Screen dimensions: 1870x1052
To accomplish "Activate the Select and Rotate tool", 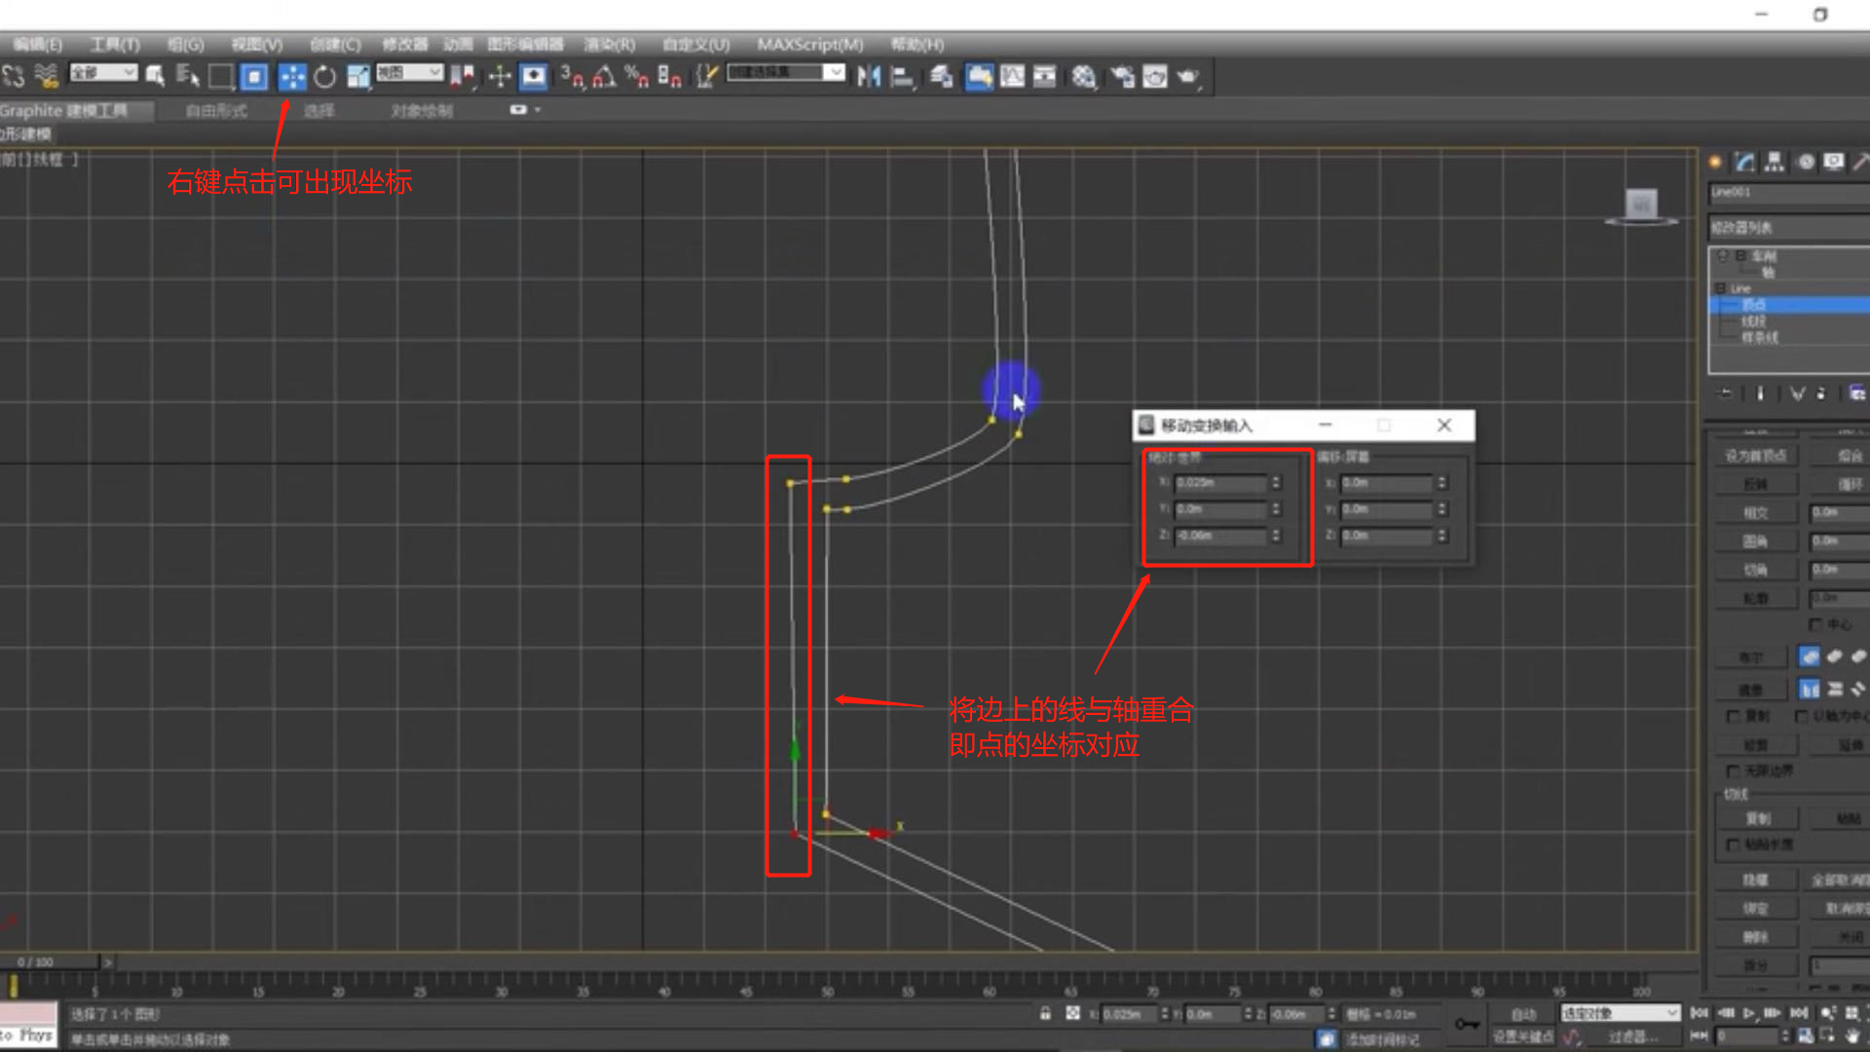I will (324, 77).
